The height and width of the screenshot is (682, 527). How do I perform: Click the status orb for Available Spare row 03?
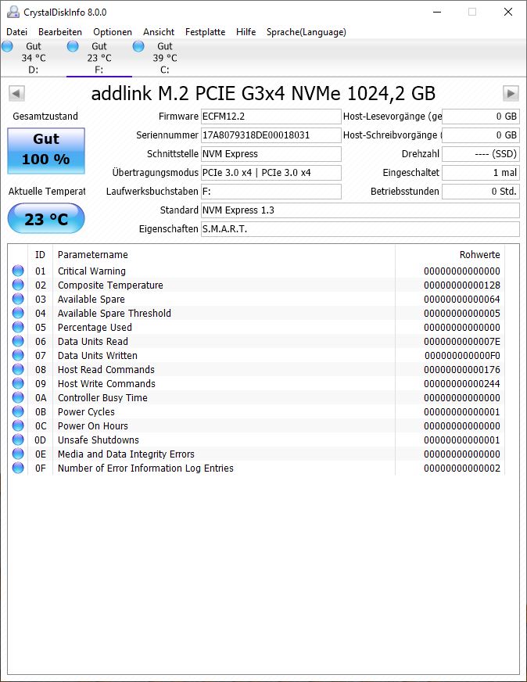click(18, 299)
